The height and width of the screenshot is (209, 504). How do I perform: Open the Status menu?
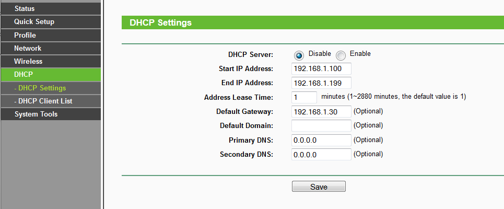[51, 9]
